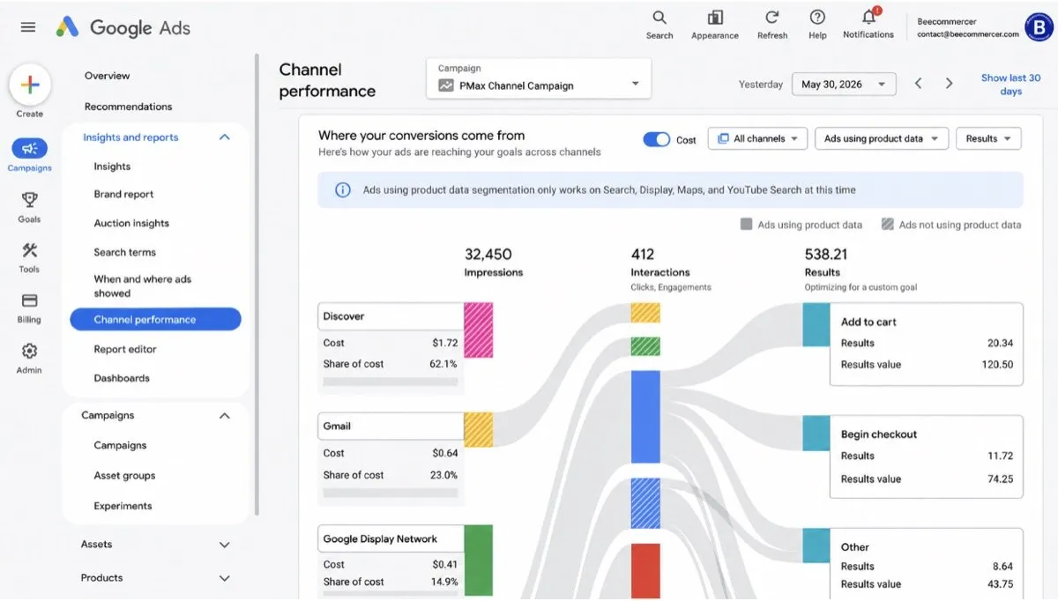Select the Other result card
The width and height of the screenshot is (1058, 601).
[927, 564]
